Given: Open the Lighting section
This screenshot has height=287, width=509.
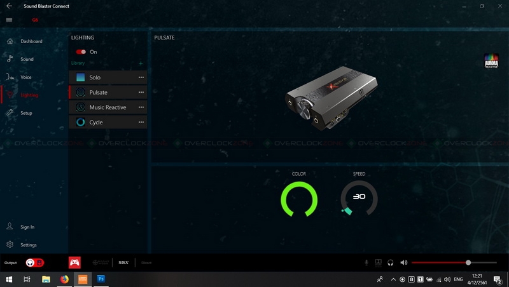Looking at the screenshot, I should tap(29, 95).
